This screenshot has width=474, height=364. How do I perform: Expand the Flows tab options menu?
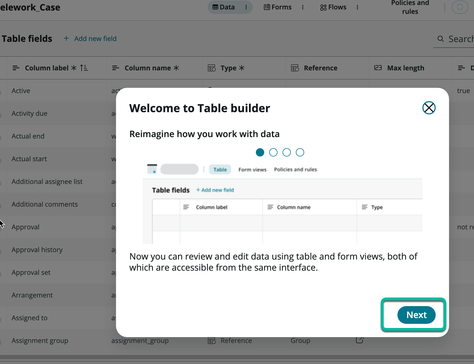tap(357, 7)
